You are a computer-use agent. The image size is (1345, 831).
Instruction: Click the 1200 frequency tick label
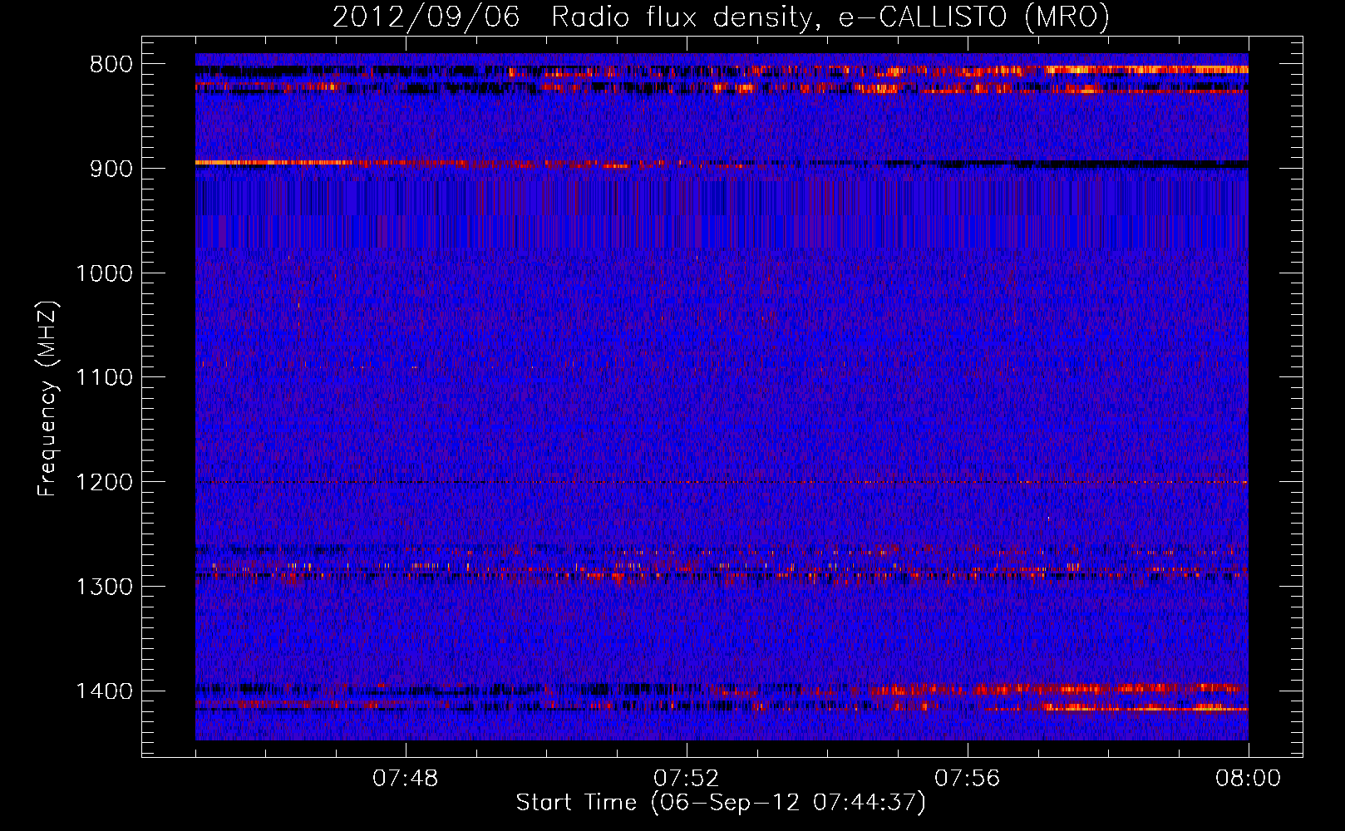pyautogui.click(x=105, y=483)
